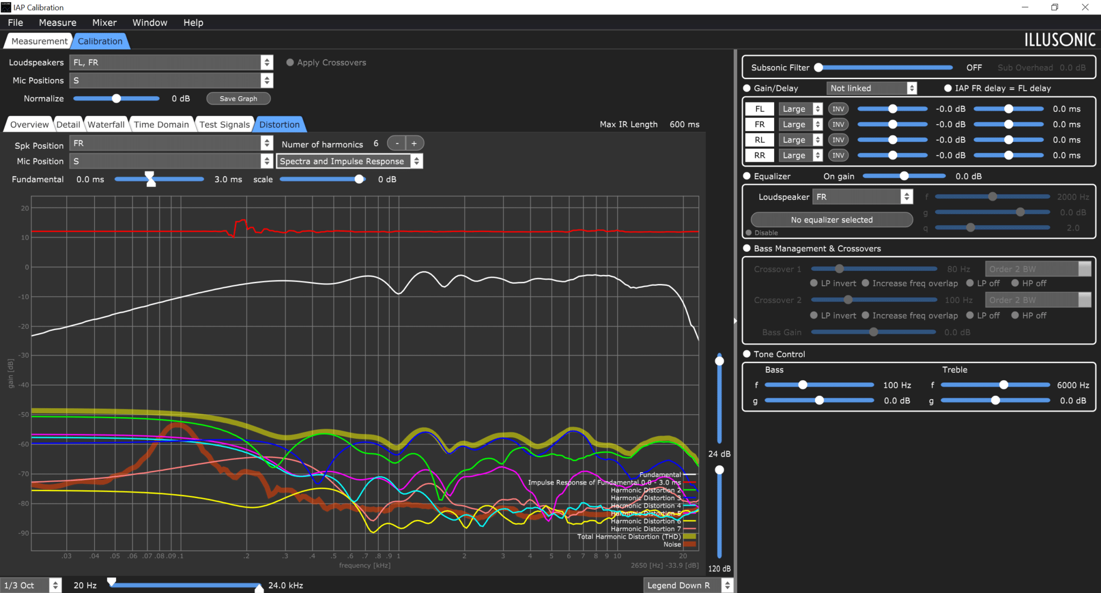Open the File menu

16,23
